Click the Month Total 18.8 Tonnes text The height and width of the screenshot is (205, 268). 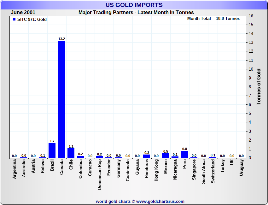pos(213,19)
